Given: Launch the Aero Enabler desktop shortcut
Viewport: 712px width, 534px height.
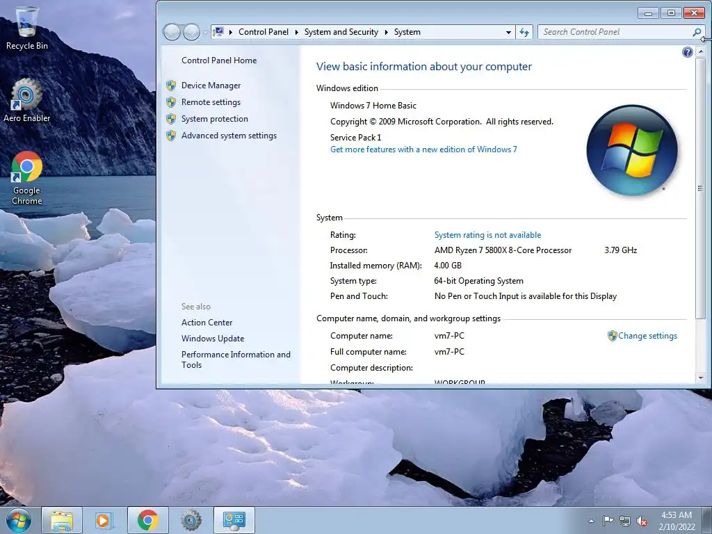Looking at the screenshot, I should pyautogui.click(x=27, y=100).
